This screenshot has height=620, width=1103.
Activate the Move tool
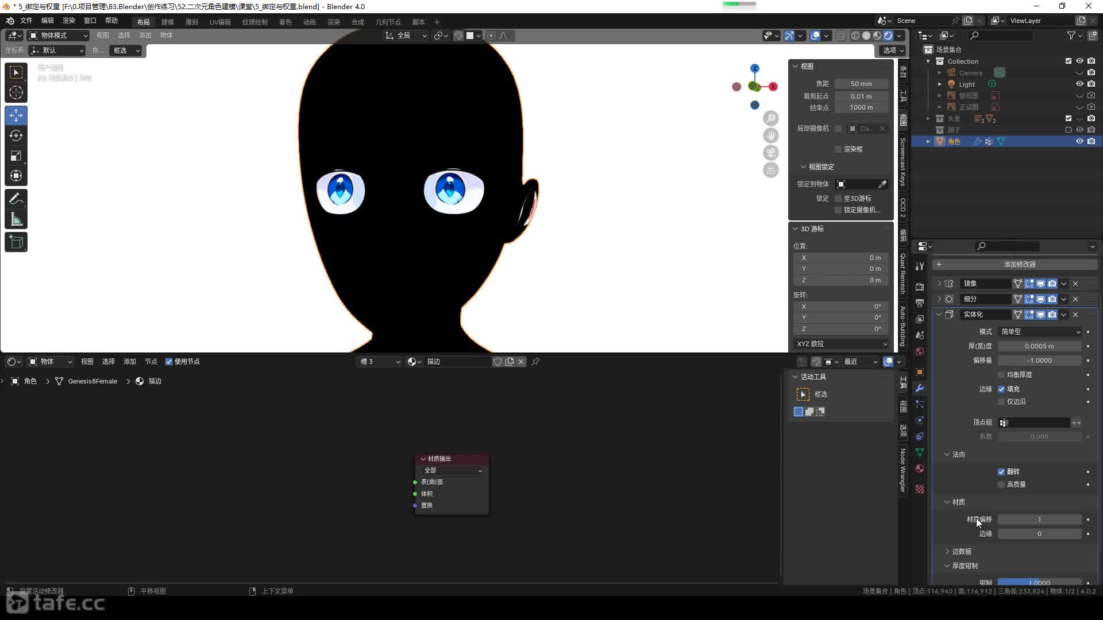click(16, 115)
